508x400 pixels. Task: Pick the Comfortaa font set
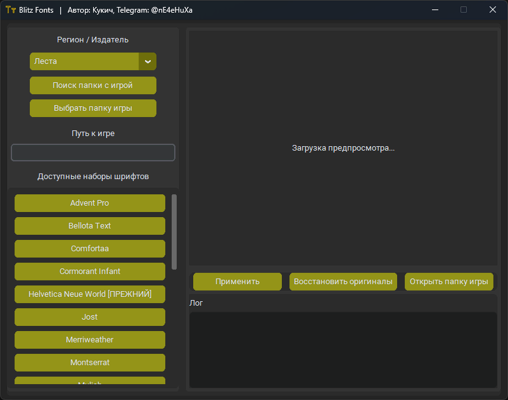(89, 249)
